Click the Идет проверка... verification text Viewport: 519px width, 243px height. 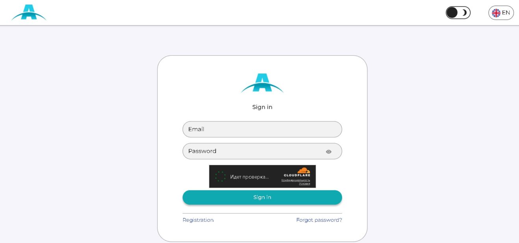[249, 177]
